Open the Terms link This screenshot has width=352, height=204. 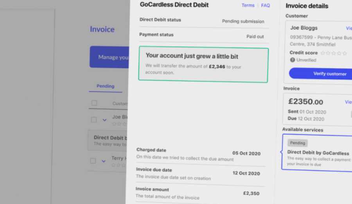248,5
